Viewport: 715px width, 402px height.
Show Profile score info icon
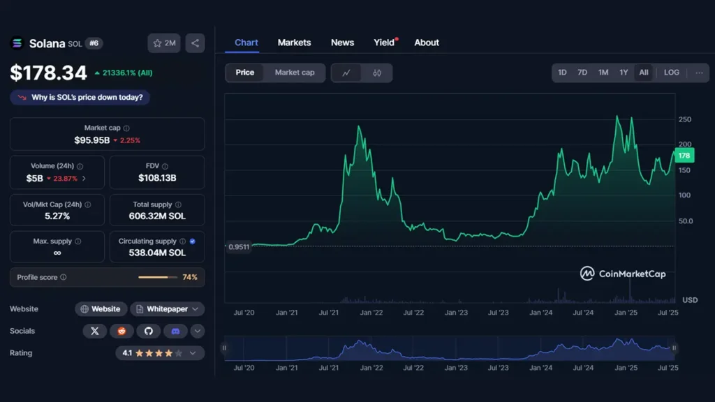coord(64,277)
